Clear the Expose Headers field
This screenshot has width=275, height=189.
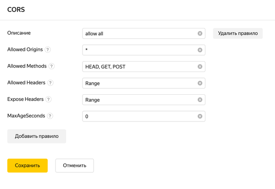pyautogui.click(x=200, y=100)
